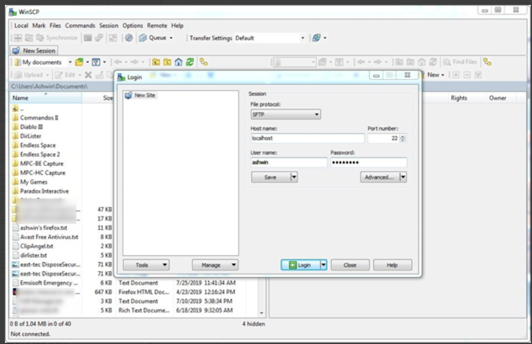
Task: Go to local home directory icon
Action: (178, 62)
